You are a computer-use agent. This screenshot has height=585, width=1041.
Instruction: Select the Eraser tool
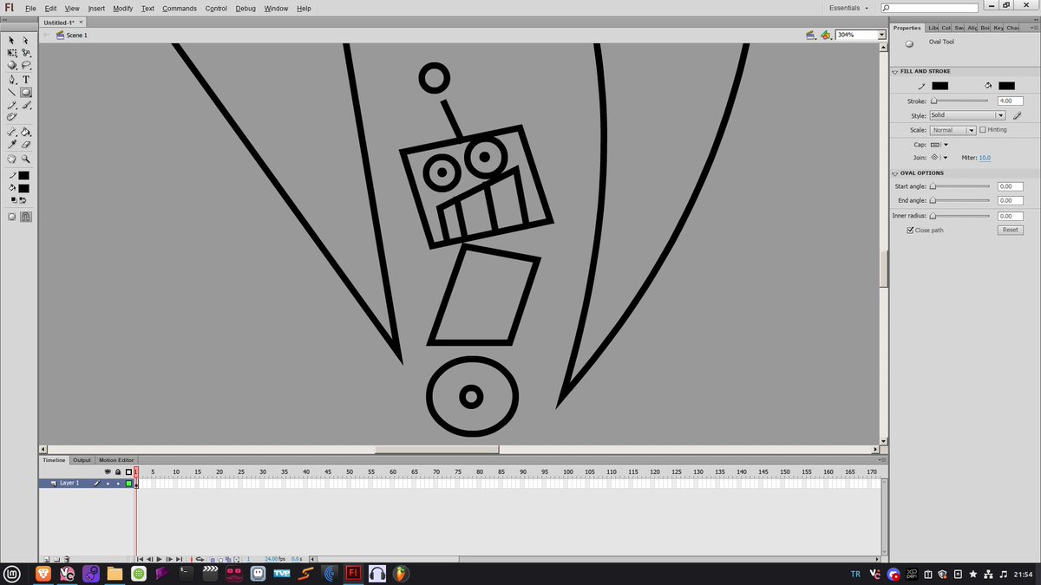[x=26, y=145]
